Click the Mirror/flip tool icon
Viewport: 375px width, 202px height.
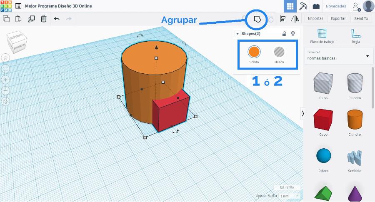(295, 19)
